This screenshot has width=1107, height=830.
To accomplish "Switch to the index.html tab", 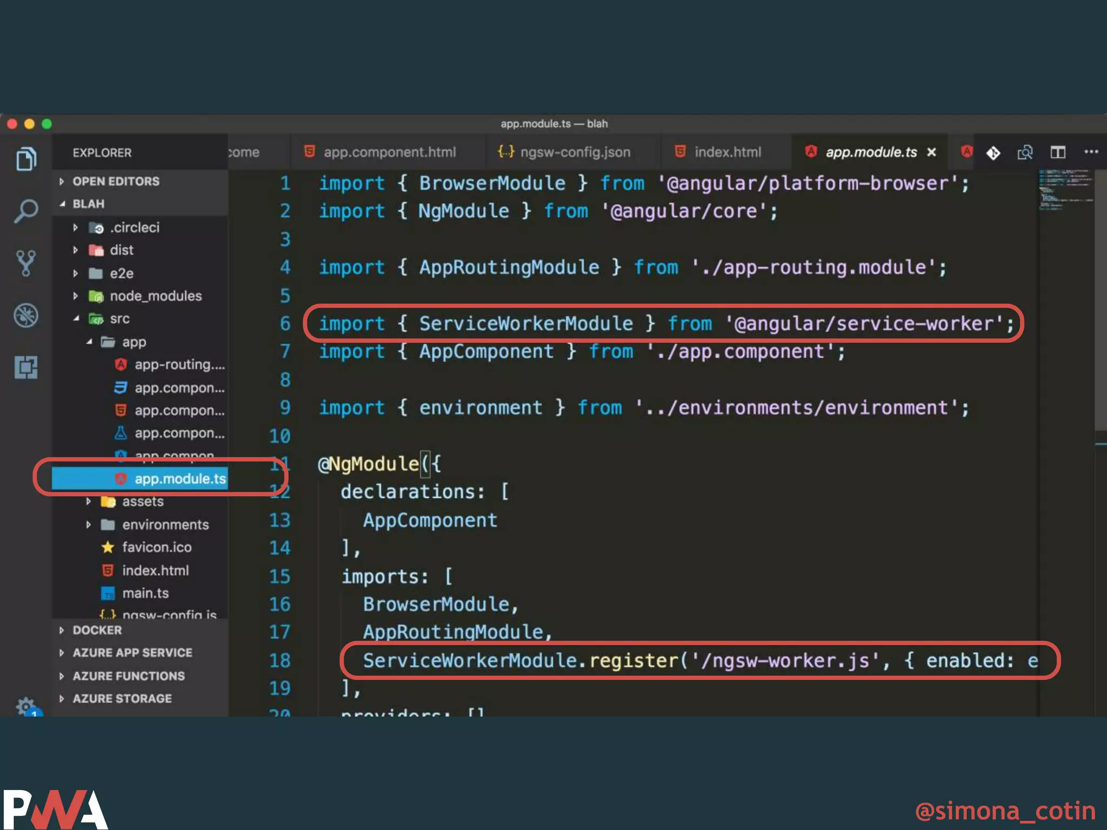I will point(727,152).
